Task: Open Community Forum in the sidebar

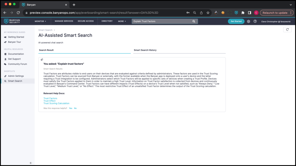Action: click(17, 64)
